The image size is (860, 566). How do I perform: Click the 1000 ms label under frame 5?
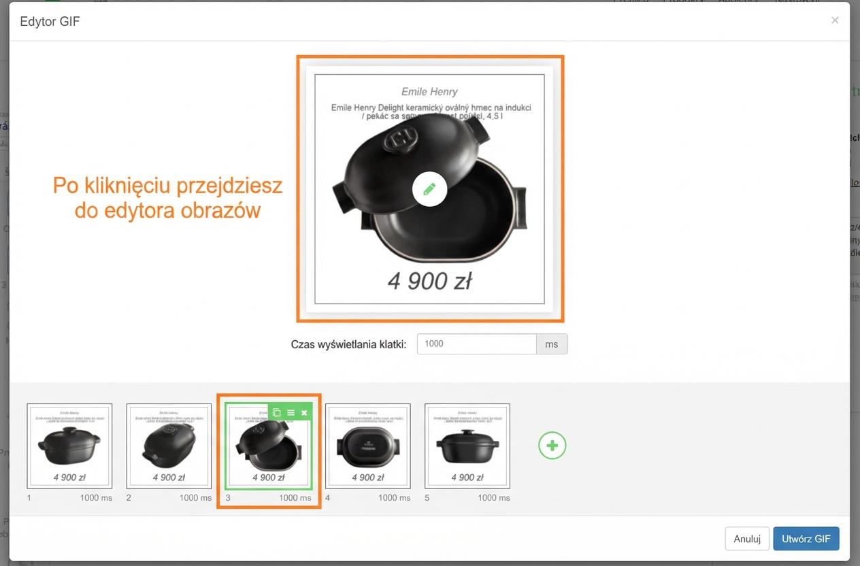pos(493,498)
